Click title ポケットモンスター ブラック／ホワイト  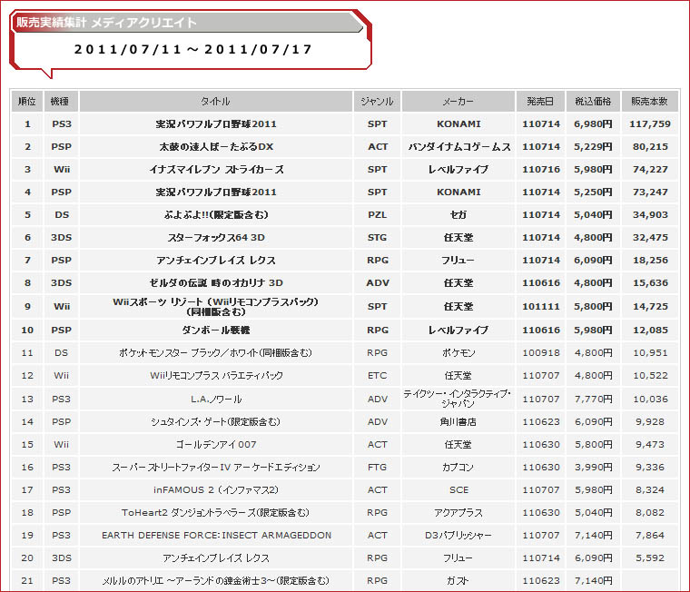point(216,353)
